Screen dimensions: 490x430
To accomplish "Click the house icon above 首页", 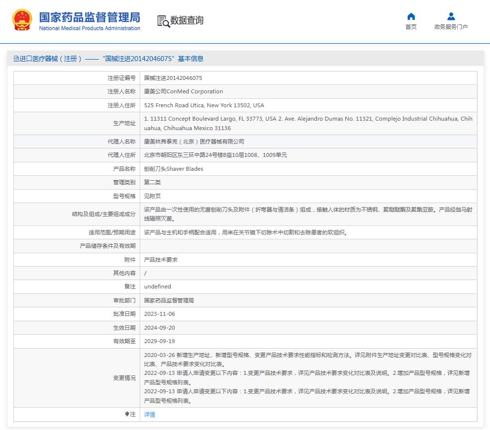I will [411, 16].
